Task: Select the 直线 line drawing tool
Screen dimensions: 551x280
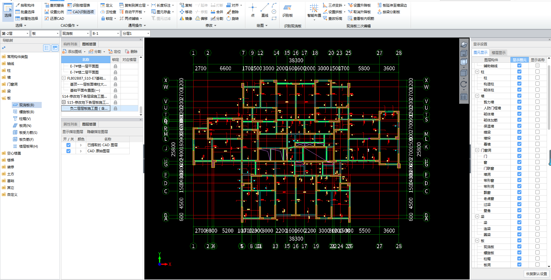Action: point(265,11)
